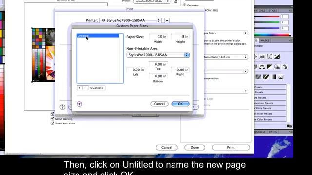The height and width of the screenshot is (175, 312).
Task: Open the Swatches/Styles panel flyout menu
Action: tap(291, 11)
